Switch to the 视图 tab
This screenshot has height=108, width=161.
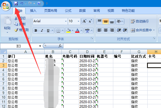coord(111,10)
